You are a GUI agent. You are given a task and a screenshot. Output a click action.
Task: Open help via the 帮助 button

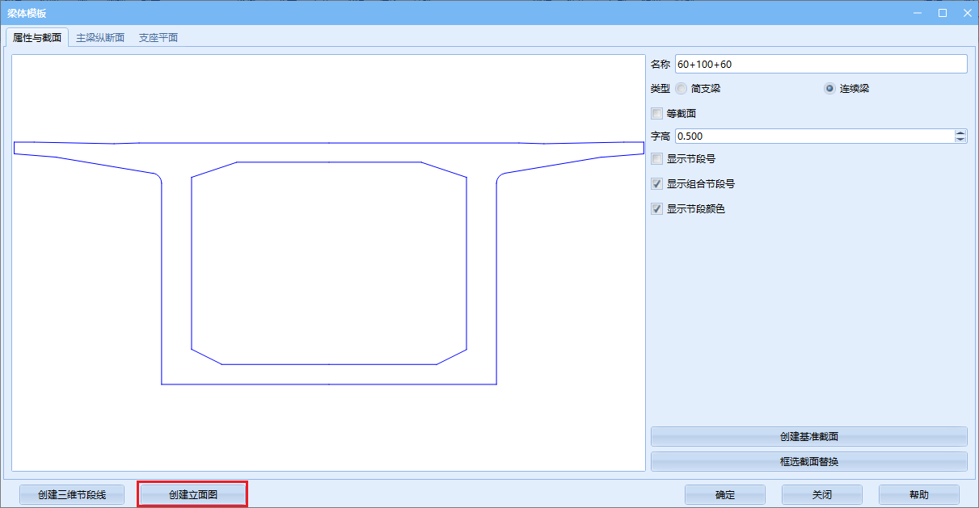918,494
